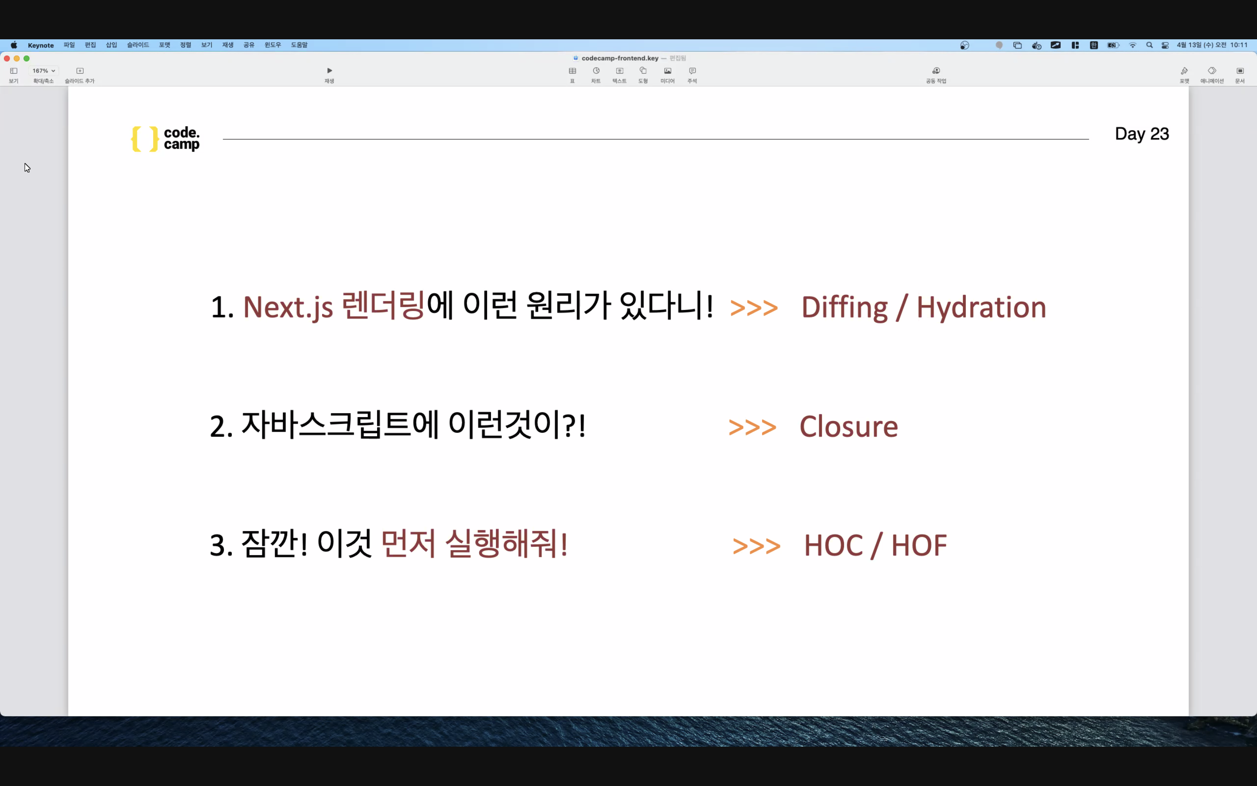1257x786 pixels.
Task: Click the Media (미디어) insert icon
Action: tap(667, 71)
